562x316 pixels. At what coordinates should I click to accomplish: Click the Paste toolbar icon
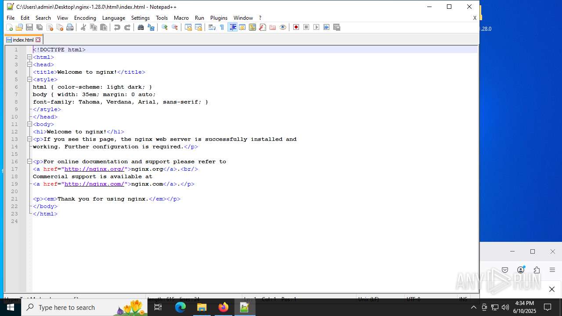tap(104, 27)
